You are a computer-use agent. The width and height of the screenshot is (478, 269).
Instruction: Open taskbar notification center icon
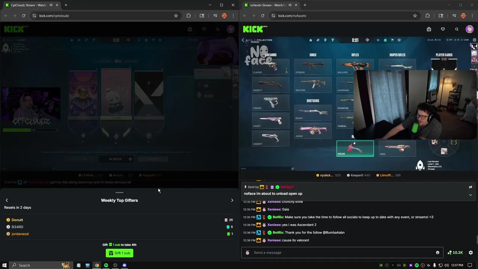click(470, 265)
